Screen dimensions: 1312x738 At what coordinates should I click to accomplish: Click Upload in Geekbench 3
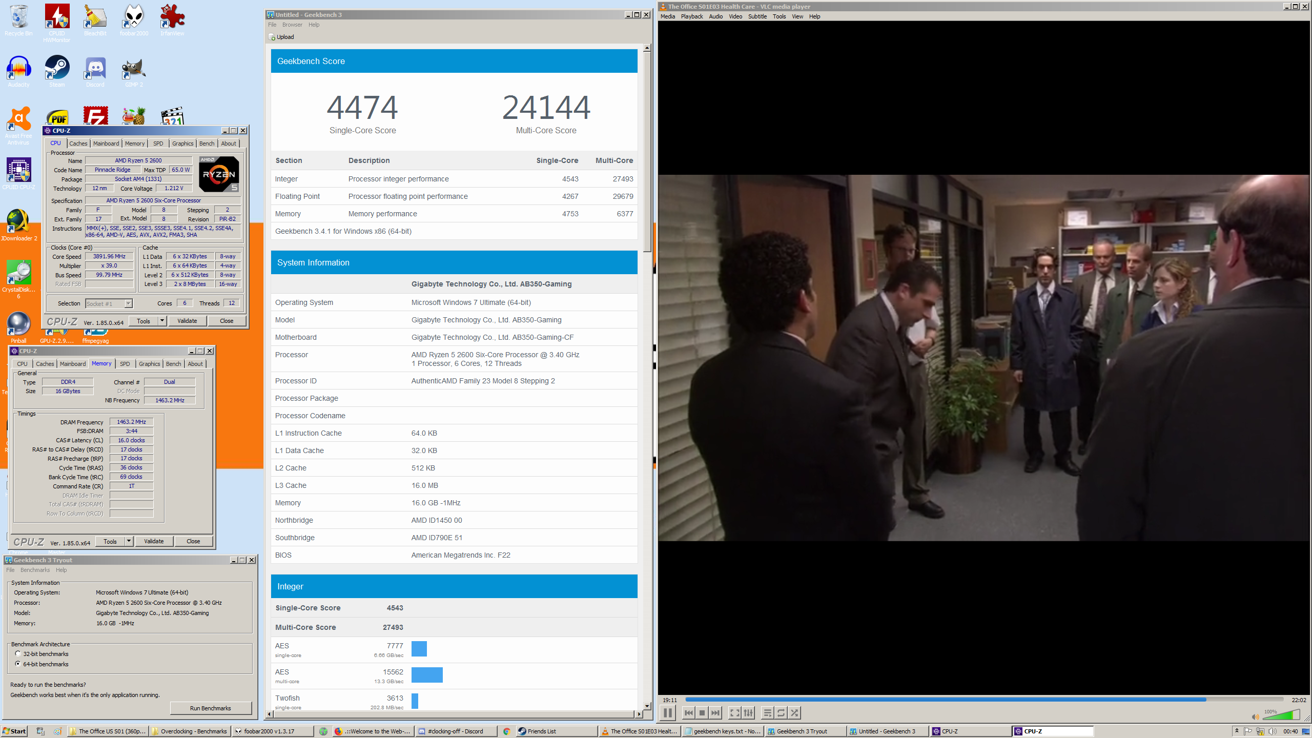[x=281, y=37]
